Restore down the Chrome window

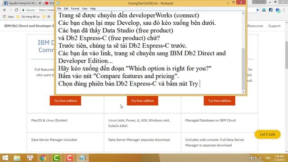(275, 2)
